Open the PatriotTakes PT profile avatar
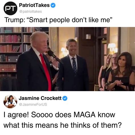This screenshot has width=135, height=135. (x=11, y=8)
